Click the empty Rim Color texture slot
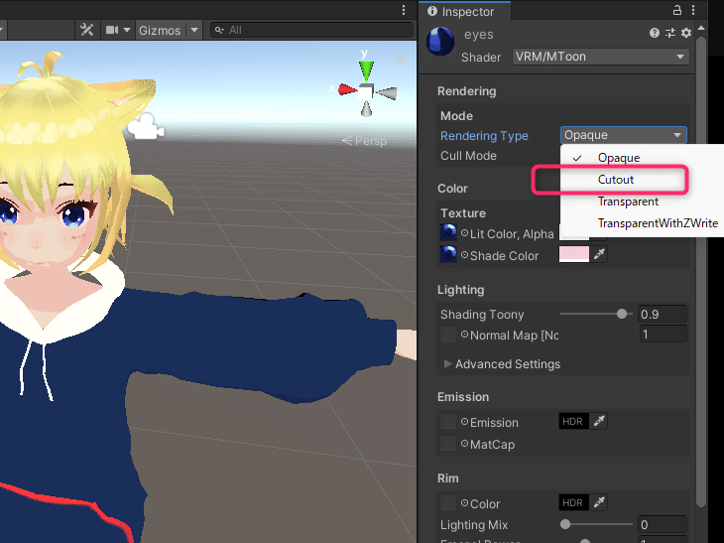Screen dimensions: 724x543 pos(448,502)
